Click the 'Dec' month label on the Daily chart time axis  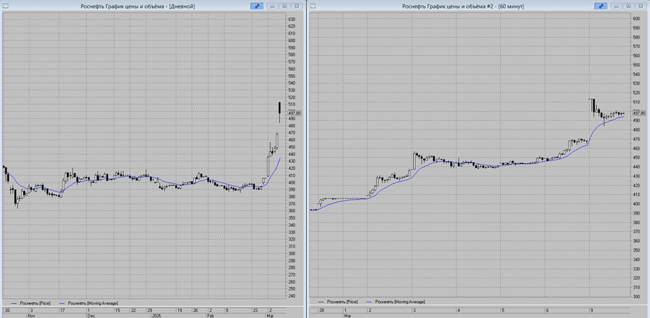91,315
